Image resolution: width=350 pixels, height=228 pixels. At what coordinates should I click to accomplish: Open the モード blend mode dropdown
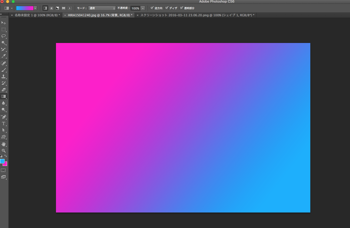[102, 8]
